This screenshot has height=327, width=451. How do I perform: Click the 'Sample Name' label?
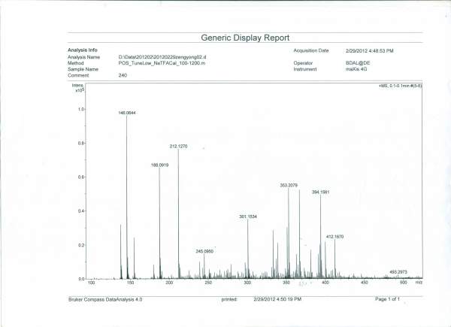83,69
